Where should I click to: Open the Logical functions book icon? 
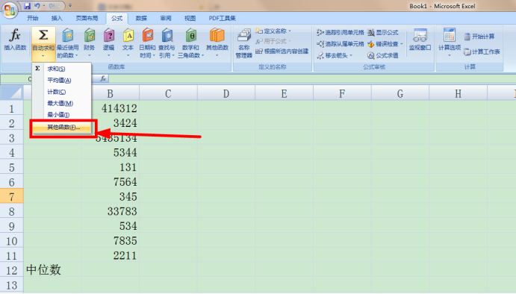coord(108,35)
